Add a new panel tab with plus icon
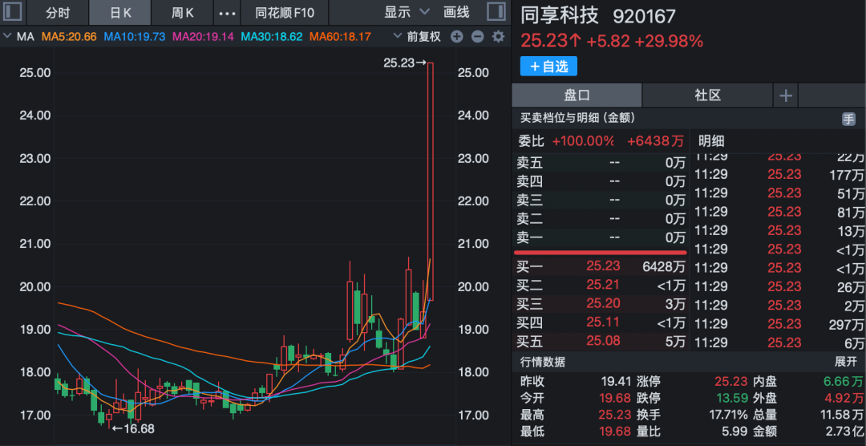Image resolution: width=866 pixels, height=446 pixels. (x=785, y=95)
